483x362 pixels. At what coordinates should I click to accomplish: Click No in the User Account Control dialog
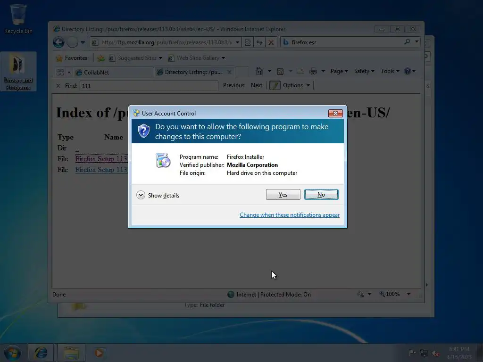pyautogui.click(x=321, y=195)
